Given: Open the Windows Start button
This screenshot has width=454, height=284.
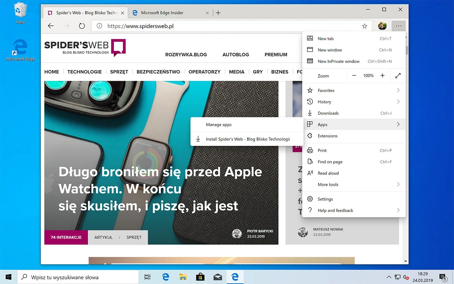Looking at the screenshot, I should coord(8,277).
